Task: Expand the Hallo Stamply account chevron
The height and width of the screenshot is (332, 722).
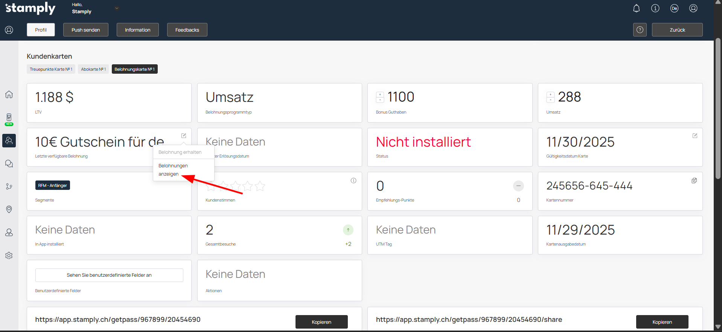Action: pos(117,8)
